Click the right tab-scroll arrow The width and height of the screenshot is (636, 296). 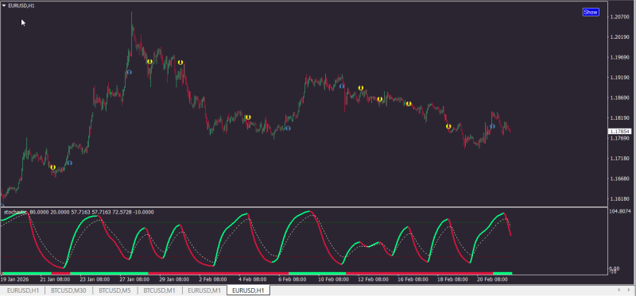click(x=630, y=290)
